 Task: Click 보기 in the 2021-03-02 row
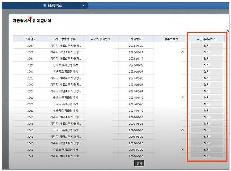pyautogui.click(x=206, y=84)
